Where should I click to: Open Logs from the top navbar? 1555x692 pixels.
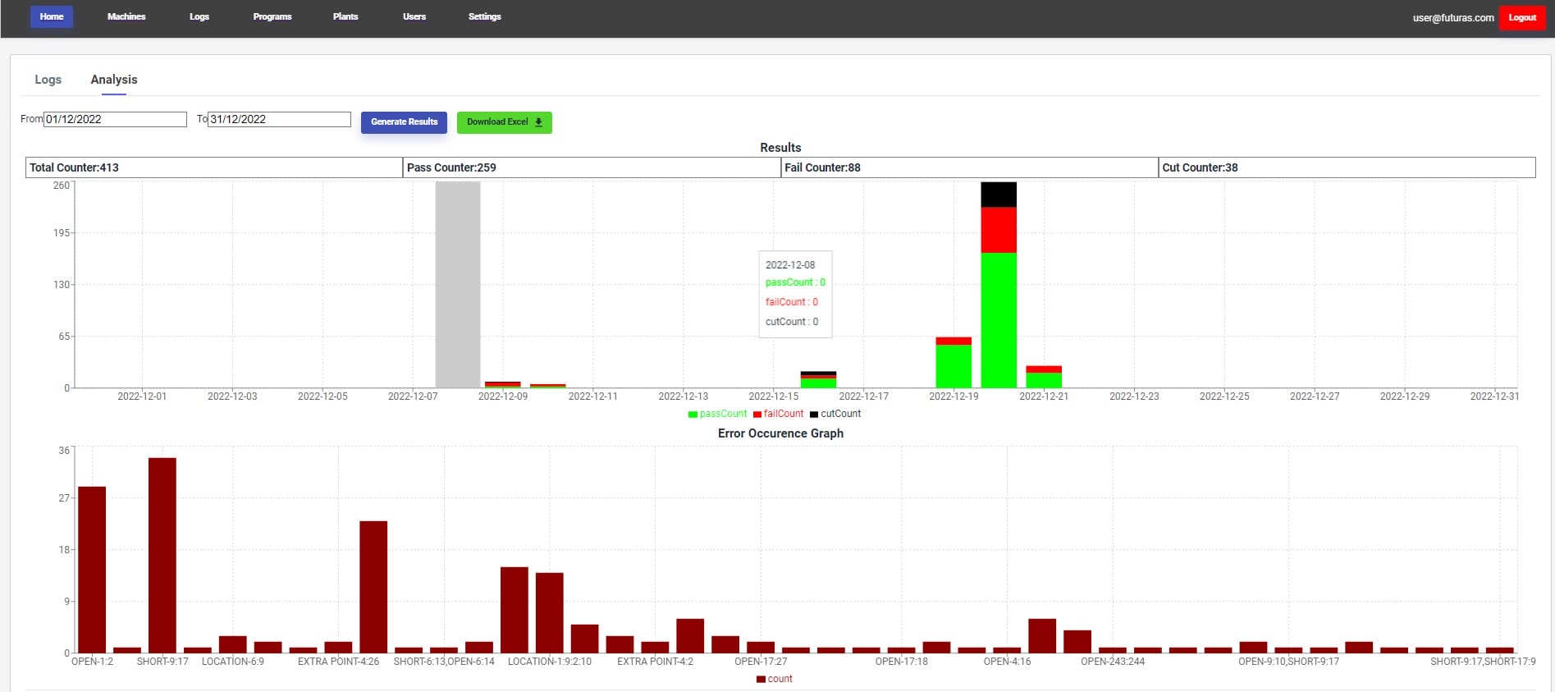click(x=199, y=16)
